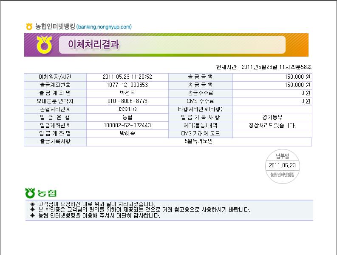
Task: Click the notice line 농협 인터넷뱅킹을 이용해 주셔서
Action: pos(99,215)
